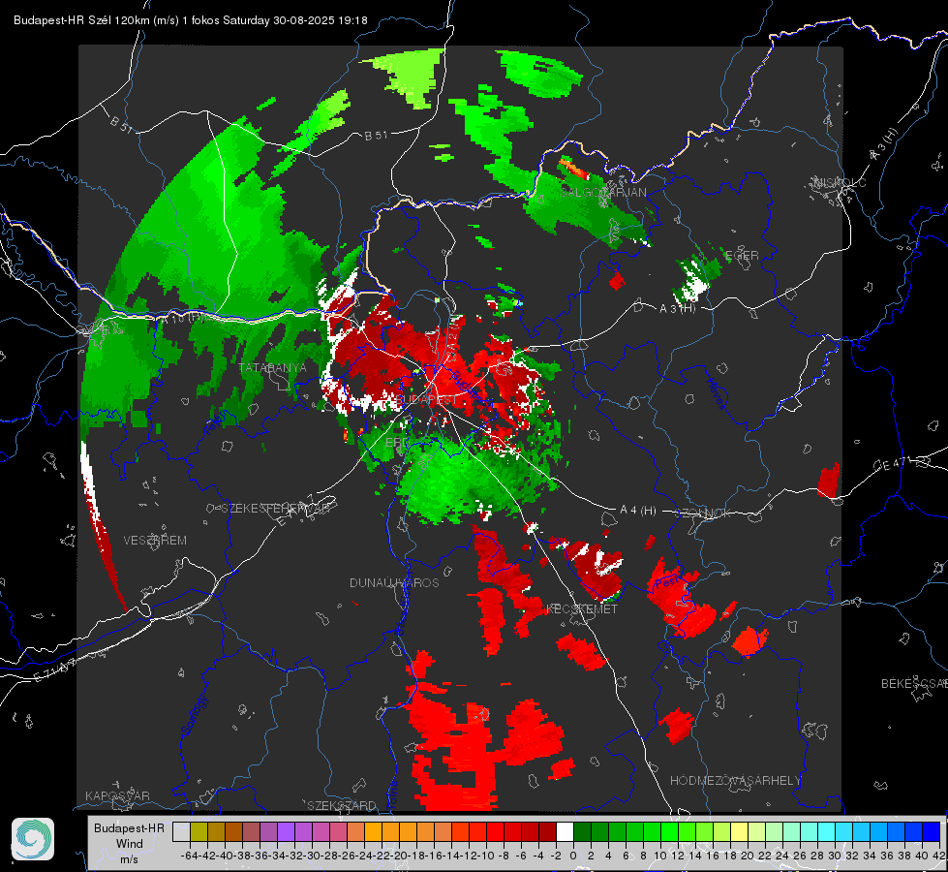948x872 pixels.
Task: Select the purple swatch above -34
Action: [x=286, y=831]
